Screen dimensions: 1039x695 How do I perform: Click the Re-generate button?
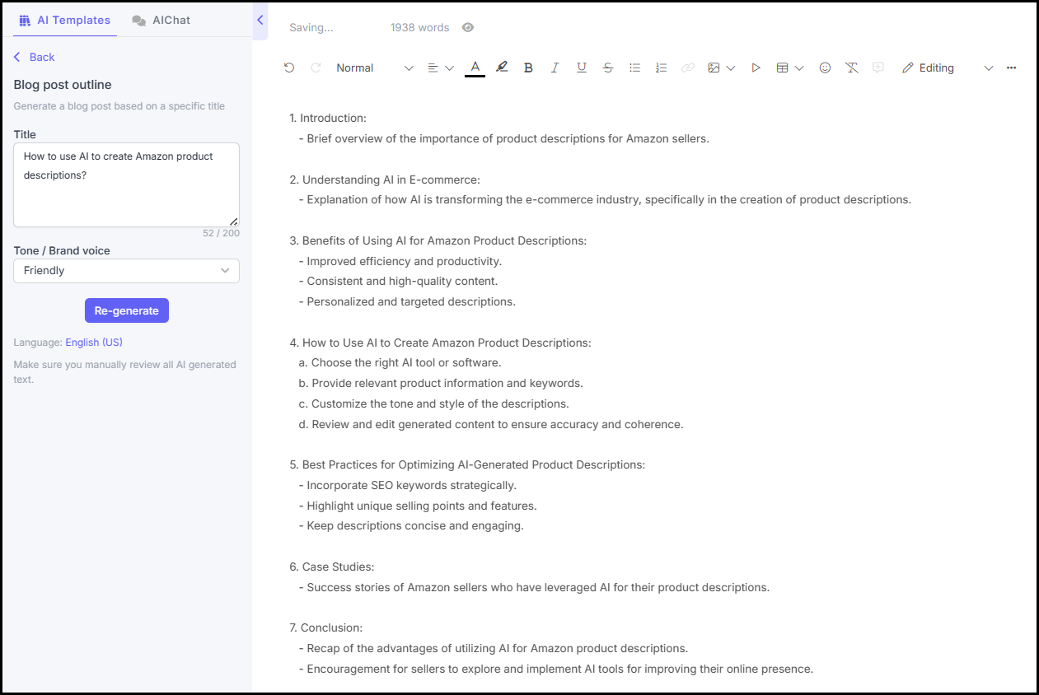(x=127, y=310)
